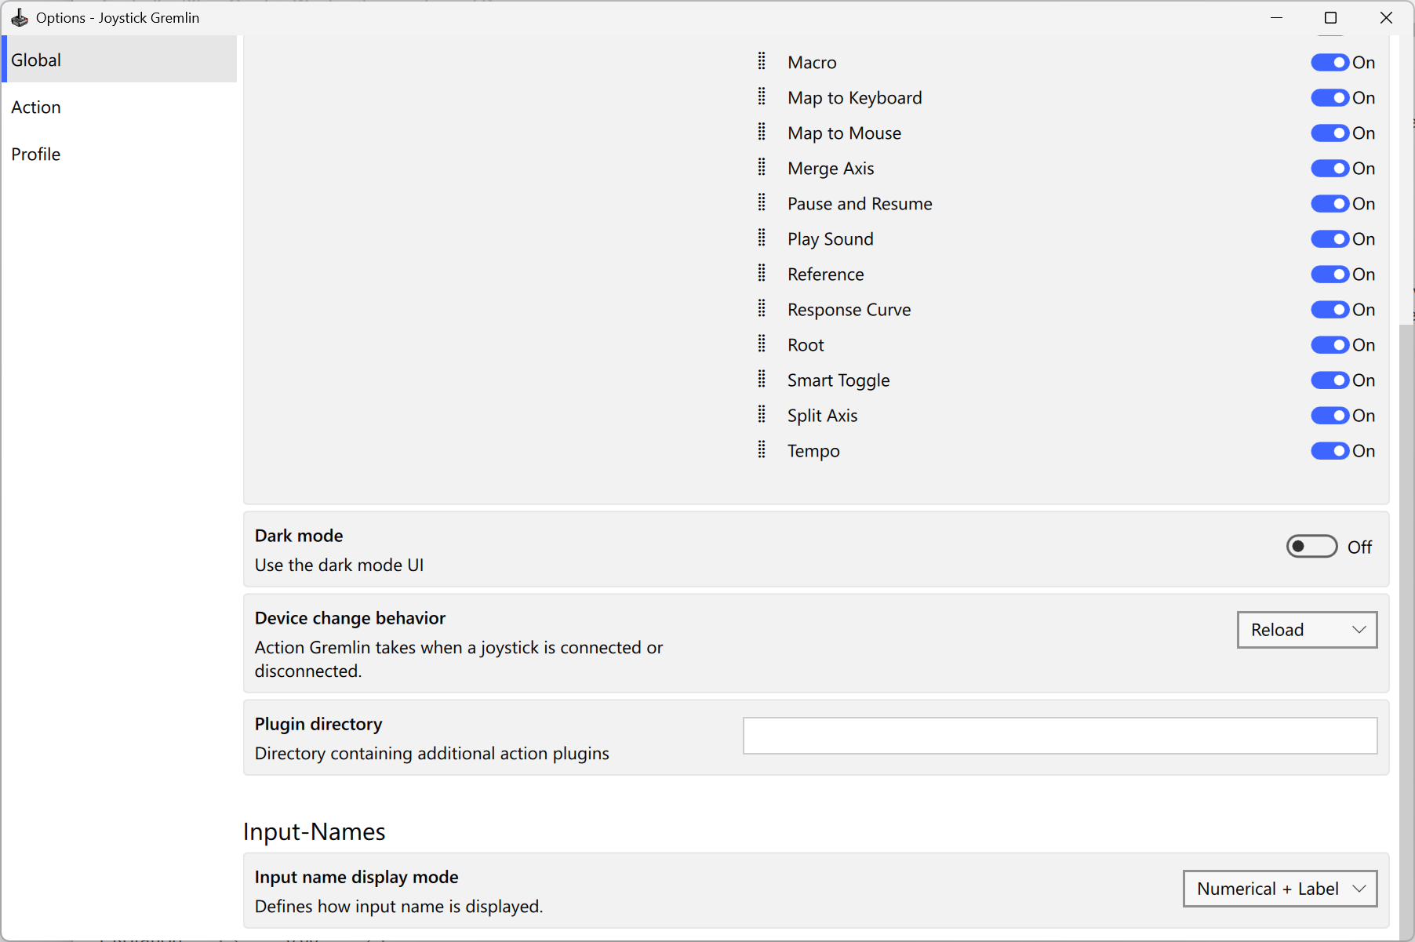Click the drag handle for Play Sound
The width and height of the screenshot is (1415, 942).
coord(762,238)
